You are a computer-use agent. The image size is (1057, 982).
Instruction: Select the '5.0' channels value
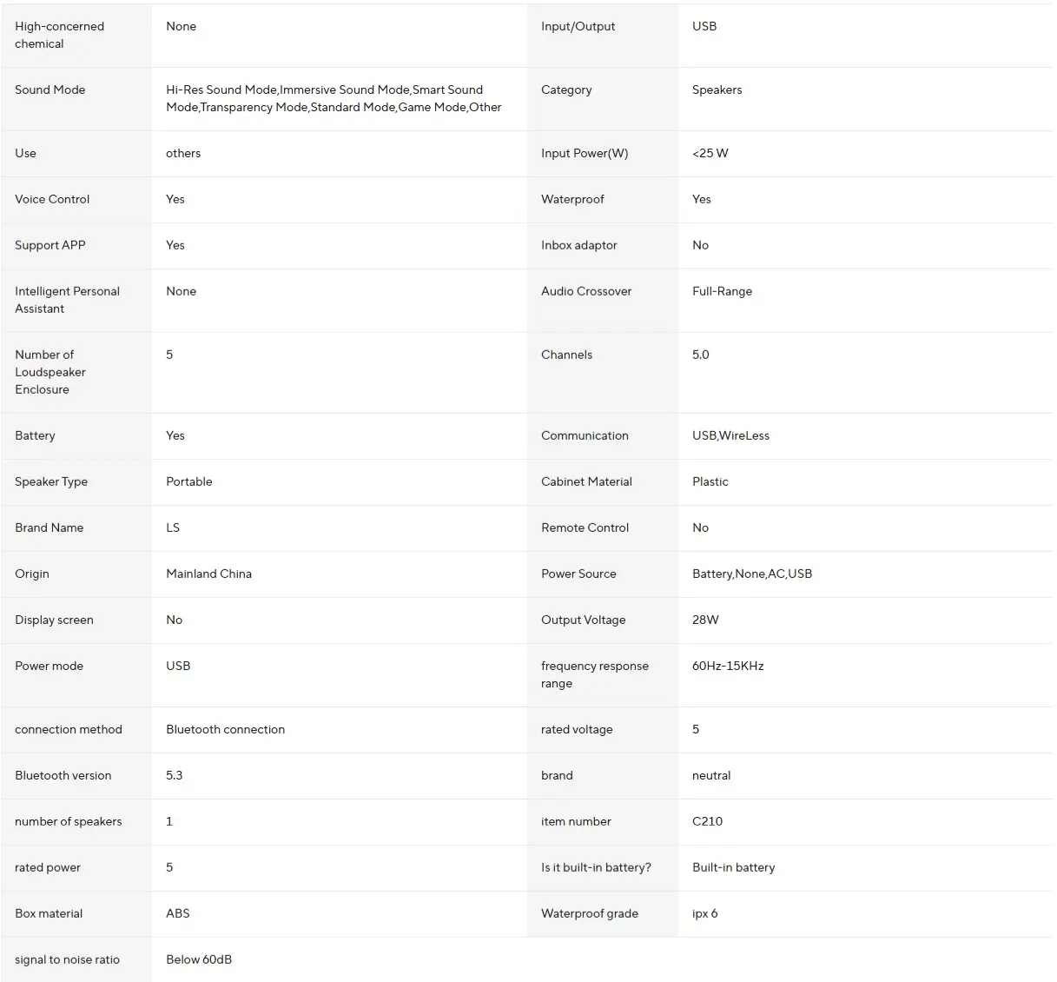700,355
